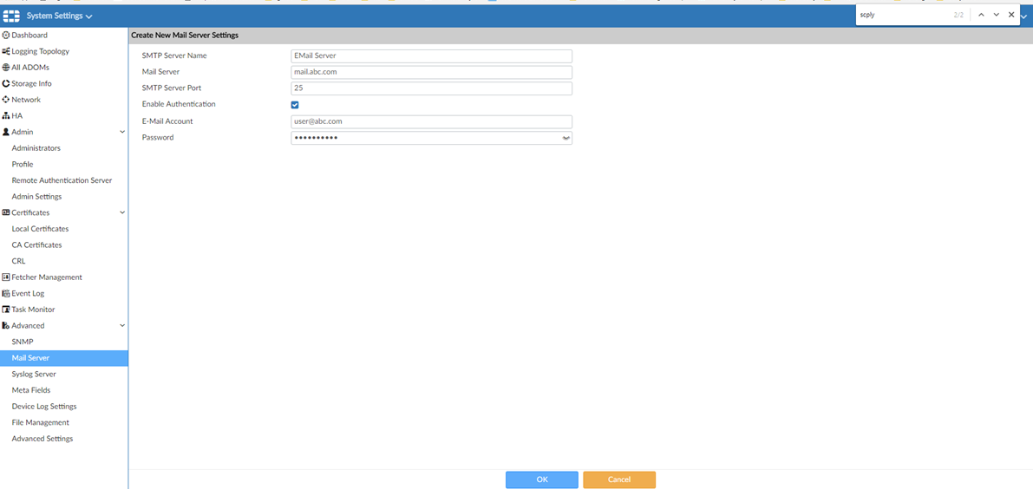This screenshot has height=489, width=1033.
Task: Select SNMP under Advanced
Action: [23, 342]
